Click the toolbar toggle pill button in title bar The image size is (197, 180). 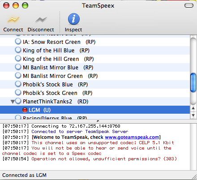189,5
